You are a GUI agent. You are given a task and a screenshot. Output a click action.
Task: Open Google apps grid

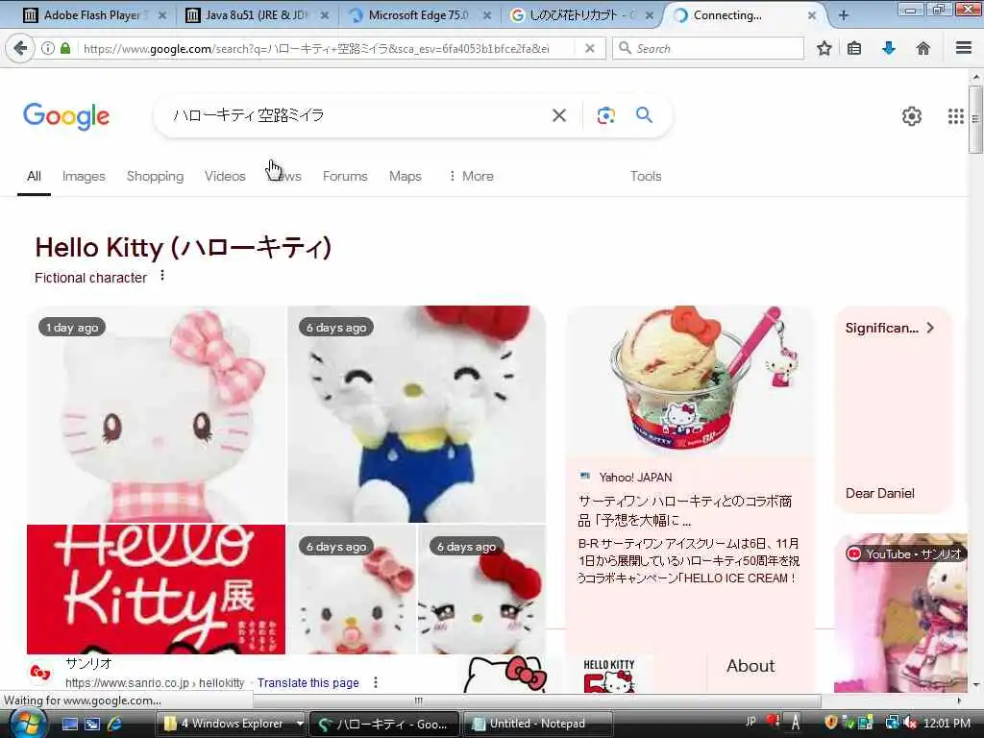[956, 116]
